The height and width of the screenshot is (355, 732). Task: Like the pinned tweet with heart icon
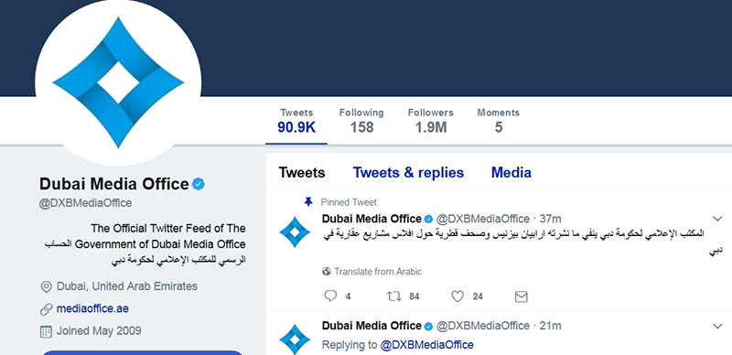click(457, 296)
